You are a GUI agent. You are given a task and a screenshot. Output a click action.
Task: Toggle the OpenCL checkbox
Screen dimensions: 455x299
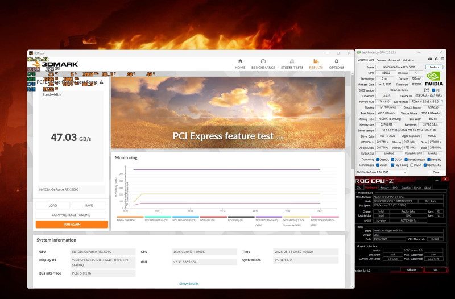click(x=378, y=160)
